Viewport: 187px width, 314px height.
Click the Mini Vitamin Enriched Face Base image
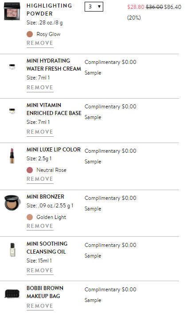12,111
